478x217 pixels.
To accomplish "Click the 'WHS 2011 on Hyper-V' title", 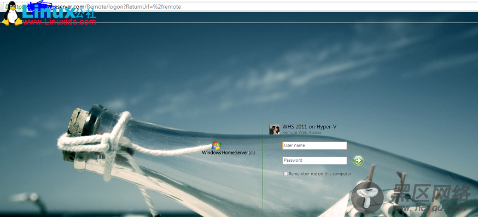I will pos(310,127).
